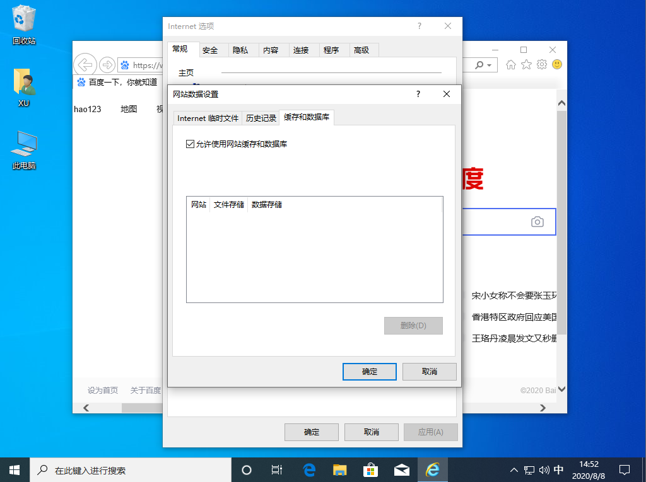The width and height of the screenshot is (646, 482).
Task: Uncheck 允许使用网站缓存和数据库
Action: click(x=190, y=144)
